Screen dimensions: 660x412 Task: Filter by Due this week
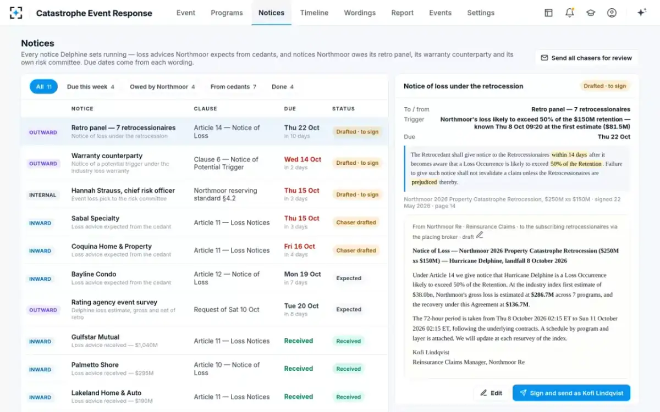[x=91, y=87]
